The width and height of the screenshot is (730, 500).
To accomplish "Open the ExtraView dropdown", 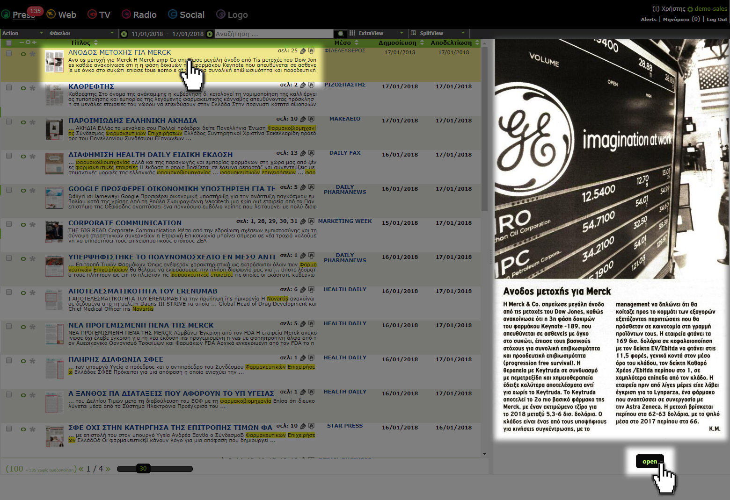I will (377, 33).
